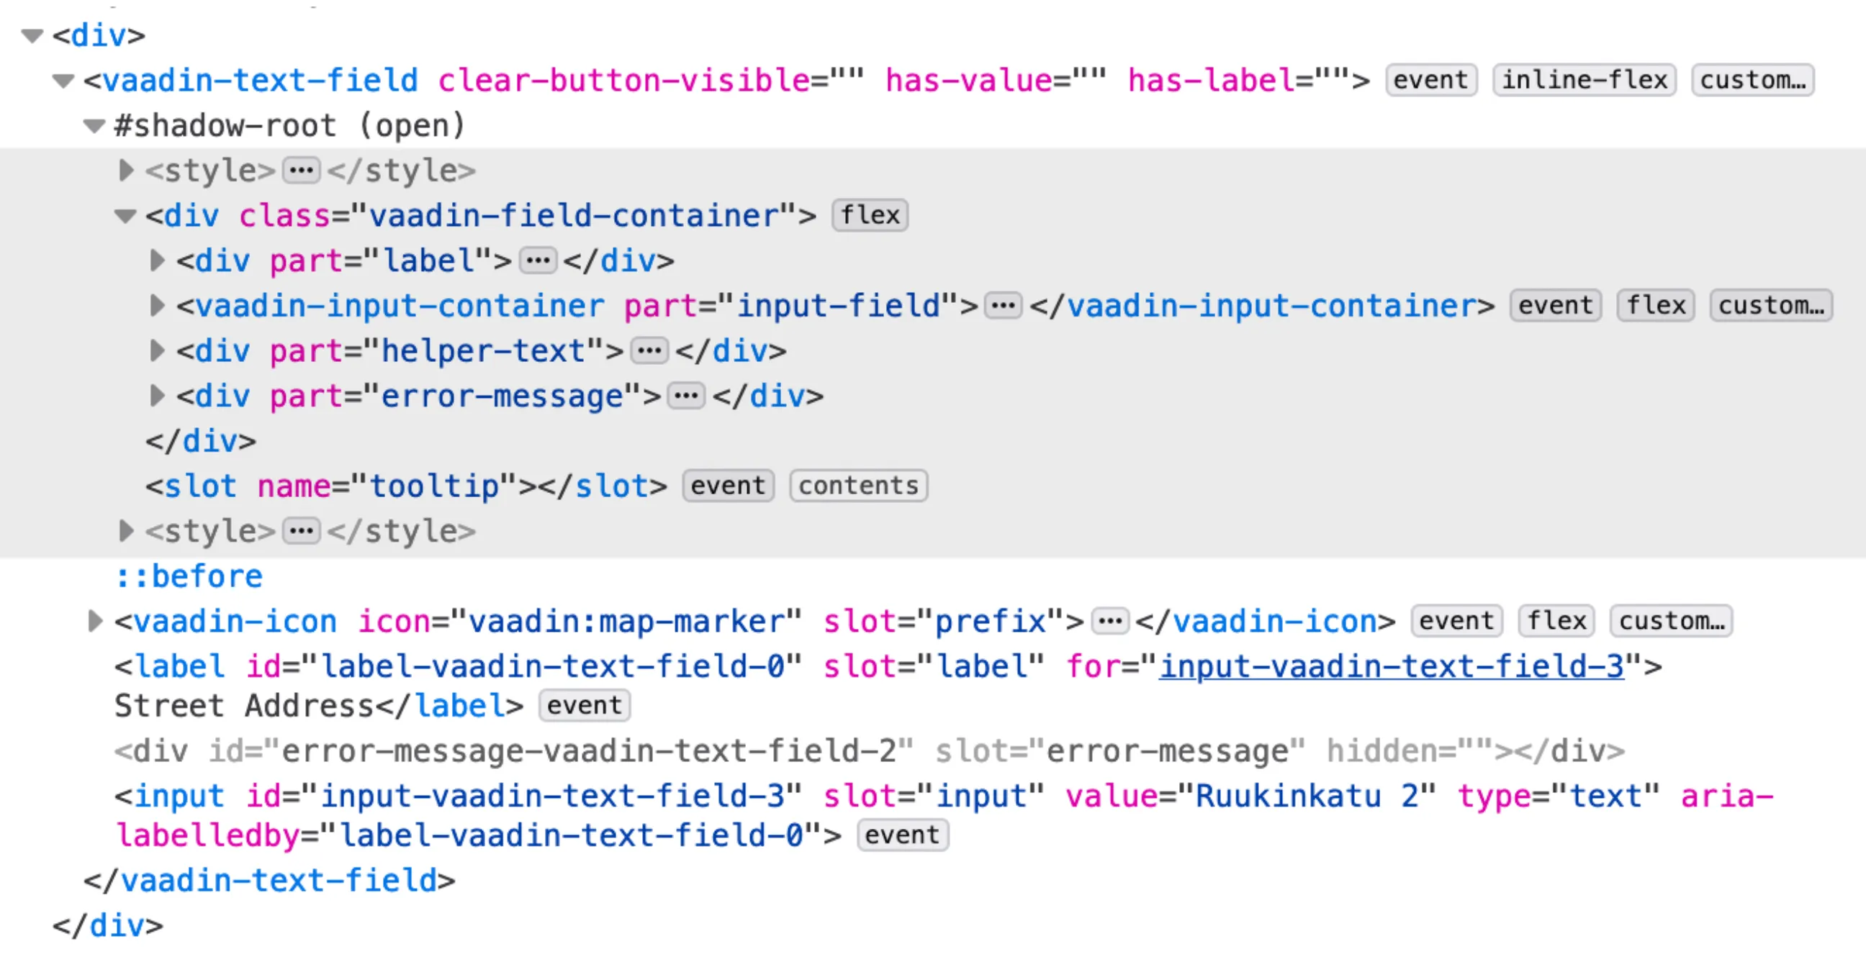Select the ::before pseudo-element

(190, 576)
